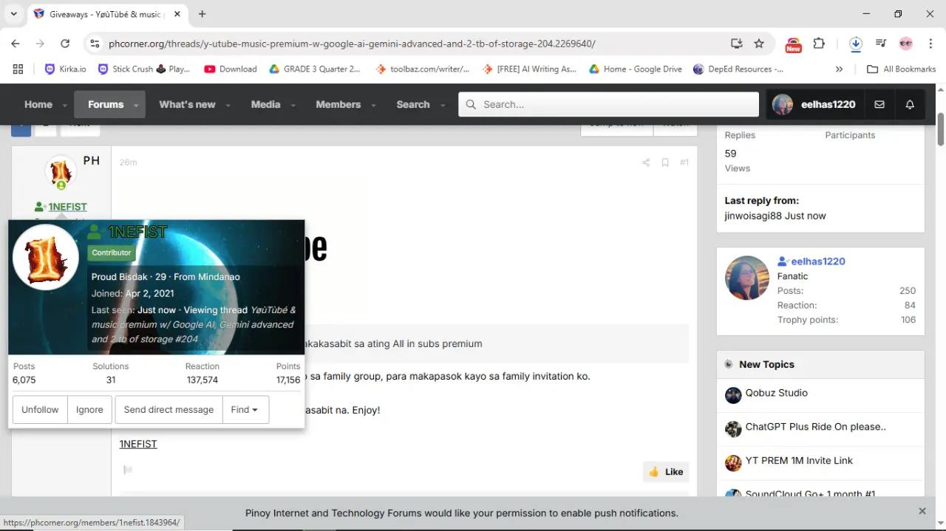Share post #1 icon
Viewport: 946px width, 531px height.
point(646,162)
